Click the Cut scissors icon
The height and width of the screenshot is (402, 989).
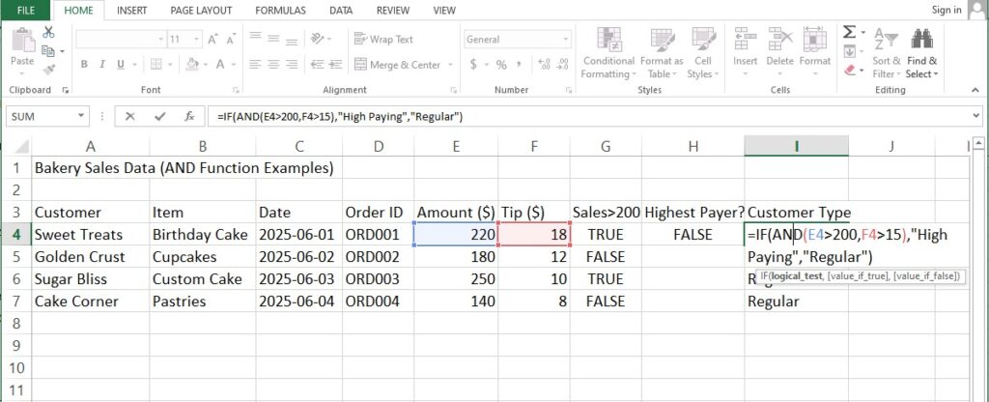[47, 32]
